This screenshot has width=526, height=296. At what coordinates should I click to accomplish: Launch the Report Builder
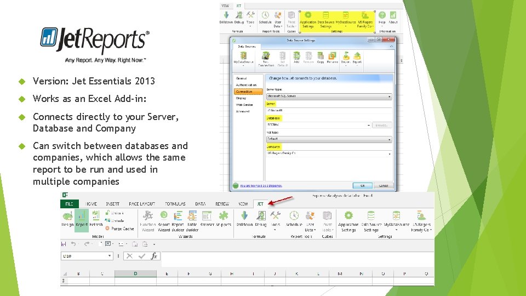(178, 221)
